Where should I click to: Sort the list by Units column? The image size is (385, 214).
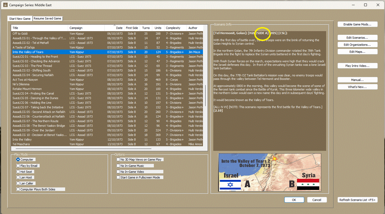[x=158, y=28]
